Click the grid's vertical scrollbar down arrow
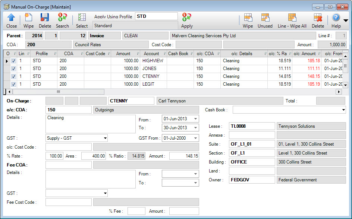Image resolution: width=352 pixels, height=219 pixels. [346, 85]
